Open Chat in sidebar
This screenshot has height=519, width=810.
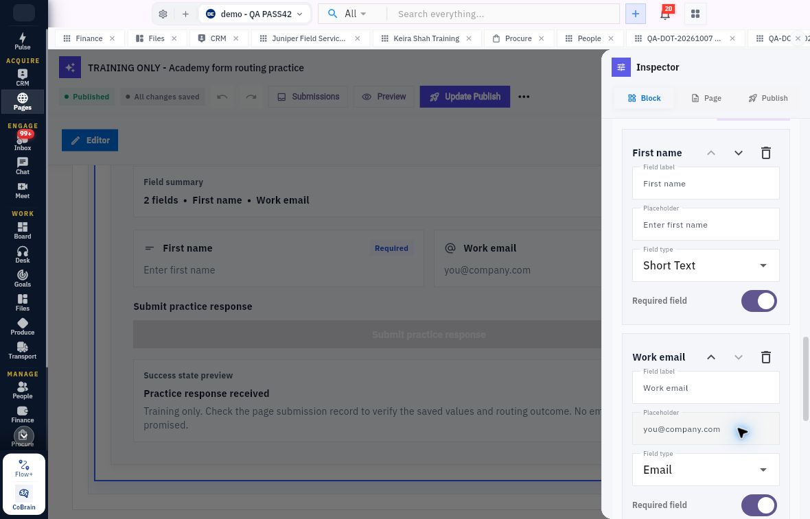22,166
